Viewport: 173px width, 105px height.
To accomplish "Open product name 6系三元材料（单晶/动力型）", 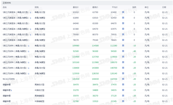I will click(15, 57).
